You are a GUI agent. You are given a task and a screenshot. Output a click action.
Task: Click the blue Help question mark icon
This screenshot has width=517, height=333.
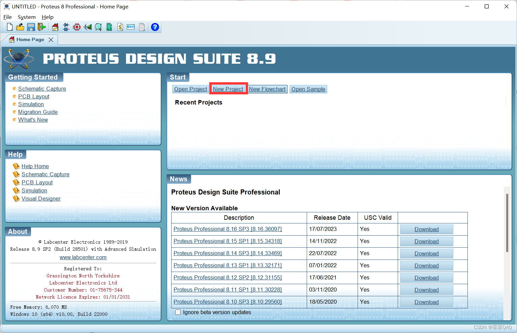(x=155, y=27)
